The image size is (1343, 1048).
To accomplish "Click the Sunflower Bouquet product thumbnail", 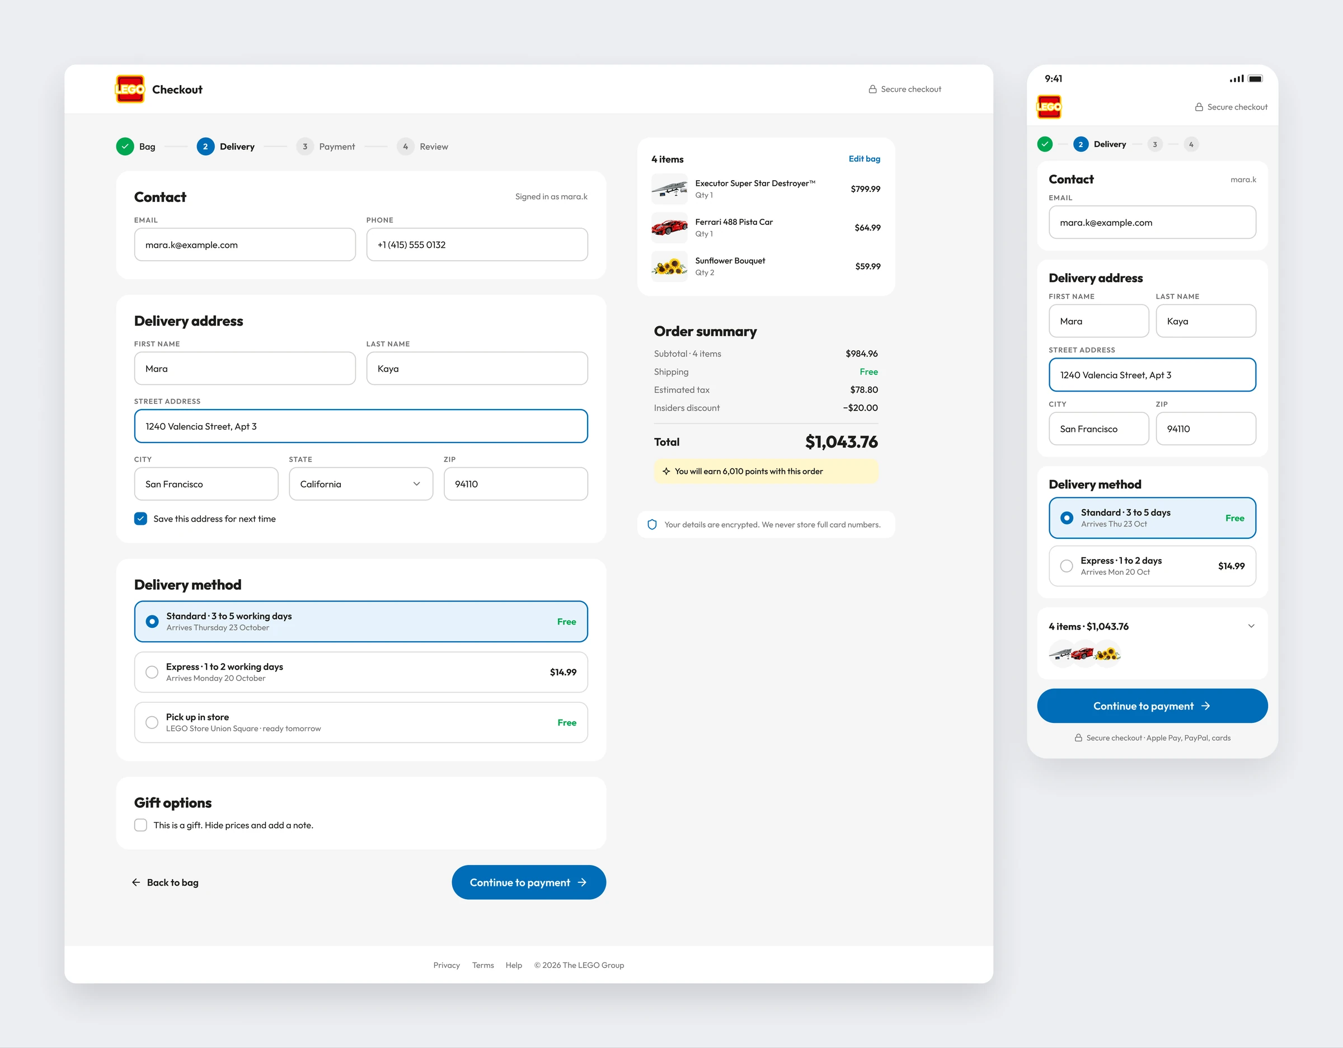I will pos(669,266).
